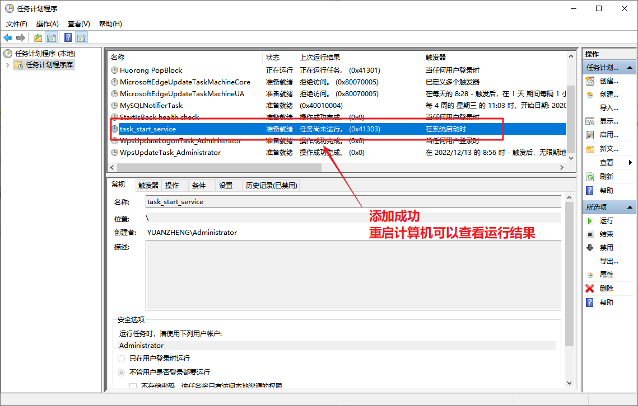Viewport: 638px width, 406px height.
Task: Click the blue help question mark toolbar icon
Action: 68,37
